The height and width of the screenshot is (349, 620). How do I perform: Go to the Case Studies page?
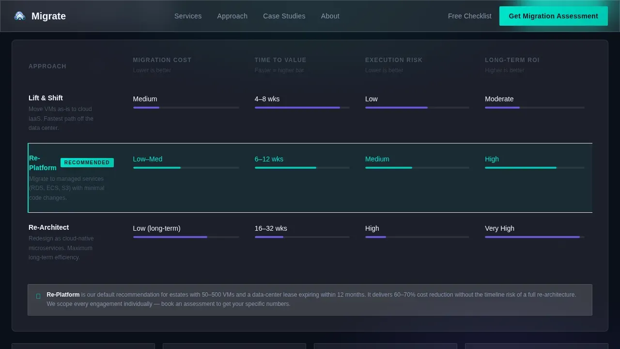[284, 16]
